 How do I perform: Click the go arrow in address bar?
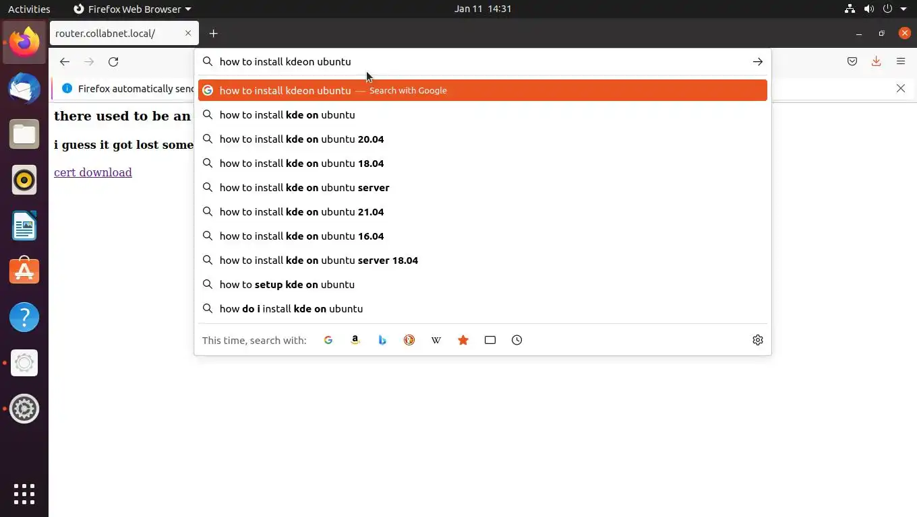[758, 61]
